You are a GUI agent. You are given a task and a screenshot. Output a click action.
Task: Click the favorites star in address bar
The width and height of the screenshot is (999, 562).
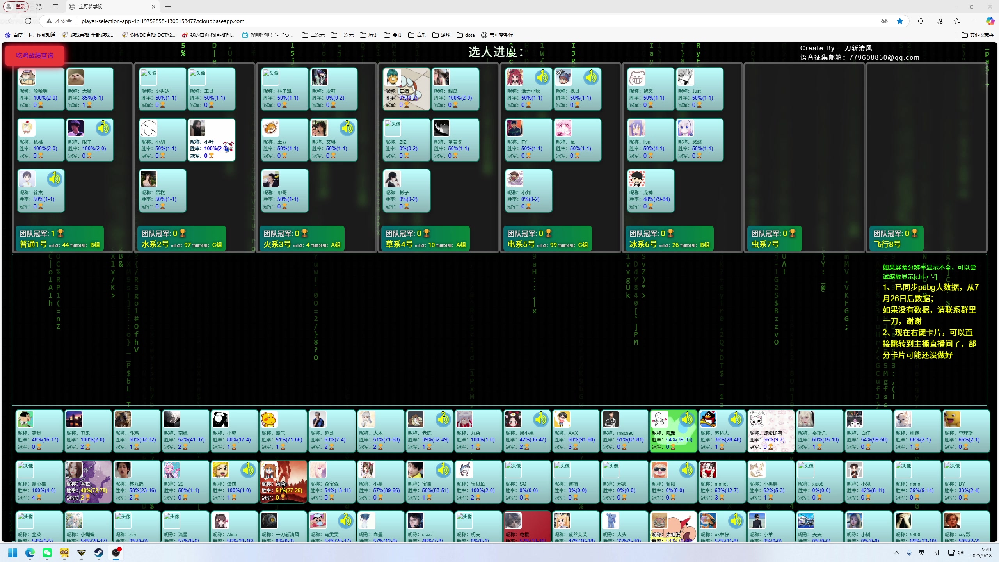click(900, 21)
